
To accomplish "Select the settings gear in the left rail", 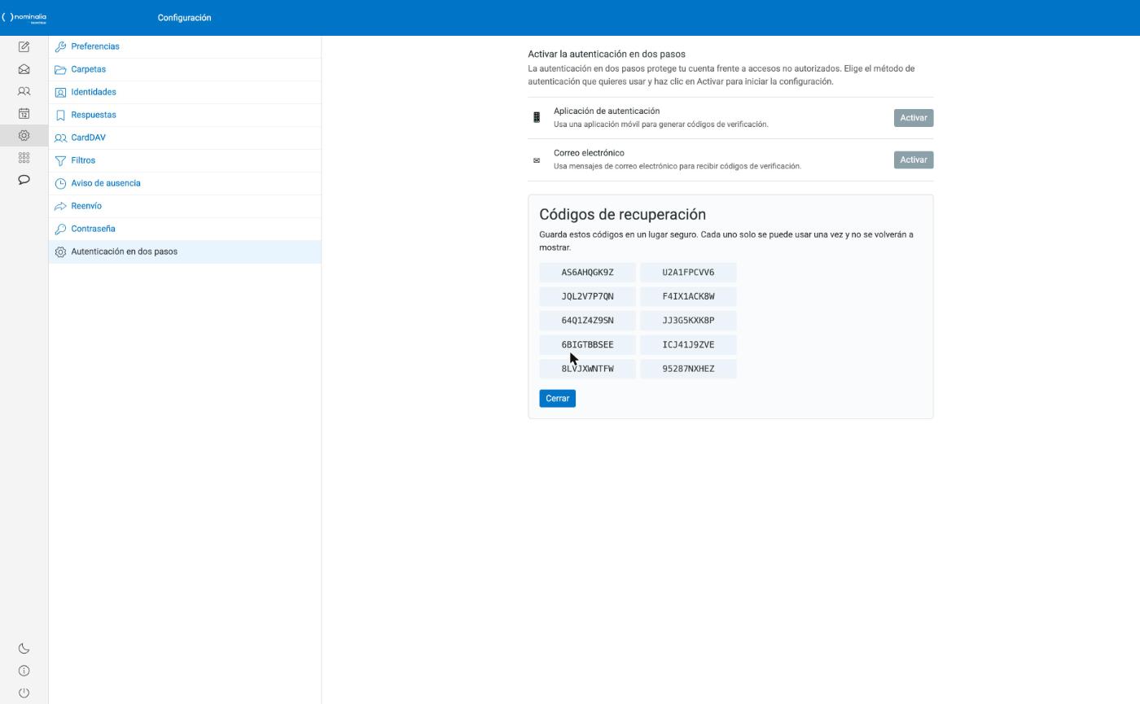I will click(24, 135).
